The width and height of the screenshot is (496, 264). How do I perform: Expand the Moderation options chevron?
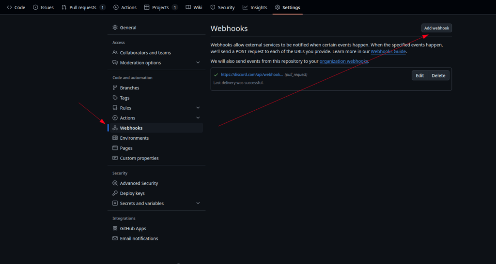[198, 62]
